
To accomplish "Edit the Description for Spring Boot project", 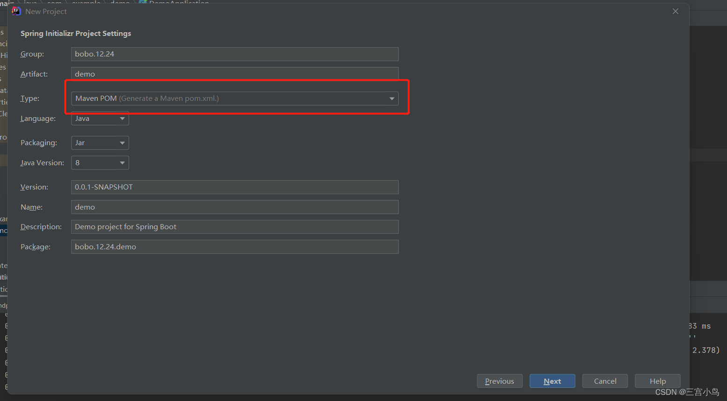I will pyautogui.click(x=234, y=226).
